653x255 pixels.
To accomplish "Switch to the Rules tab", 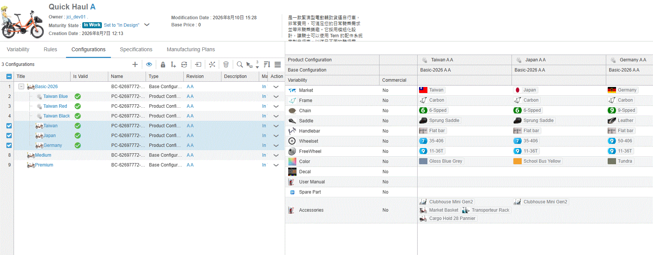I will tap(50, 49).
